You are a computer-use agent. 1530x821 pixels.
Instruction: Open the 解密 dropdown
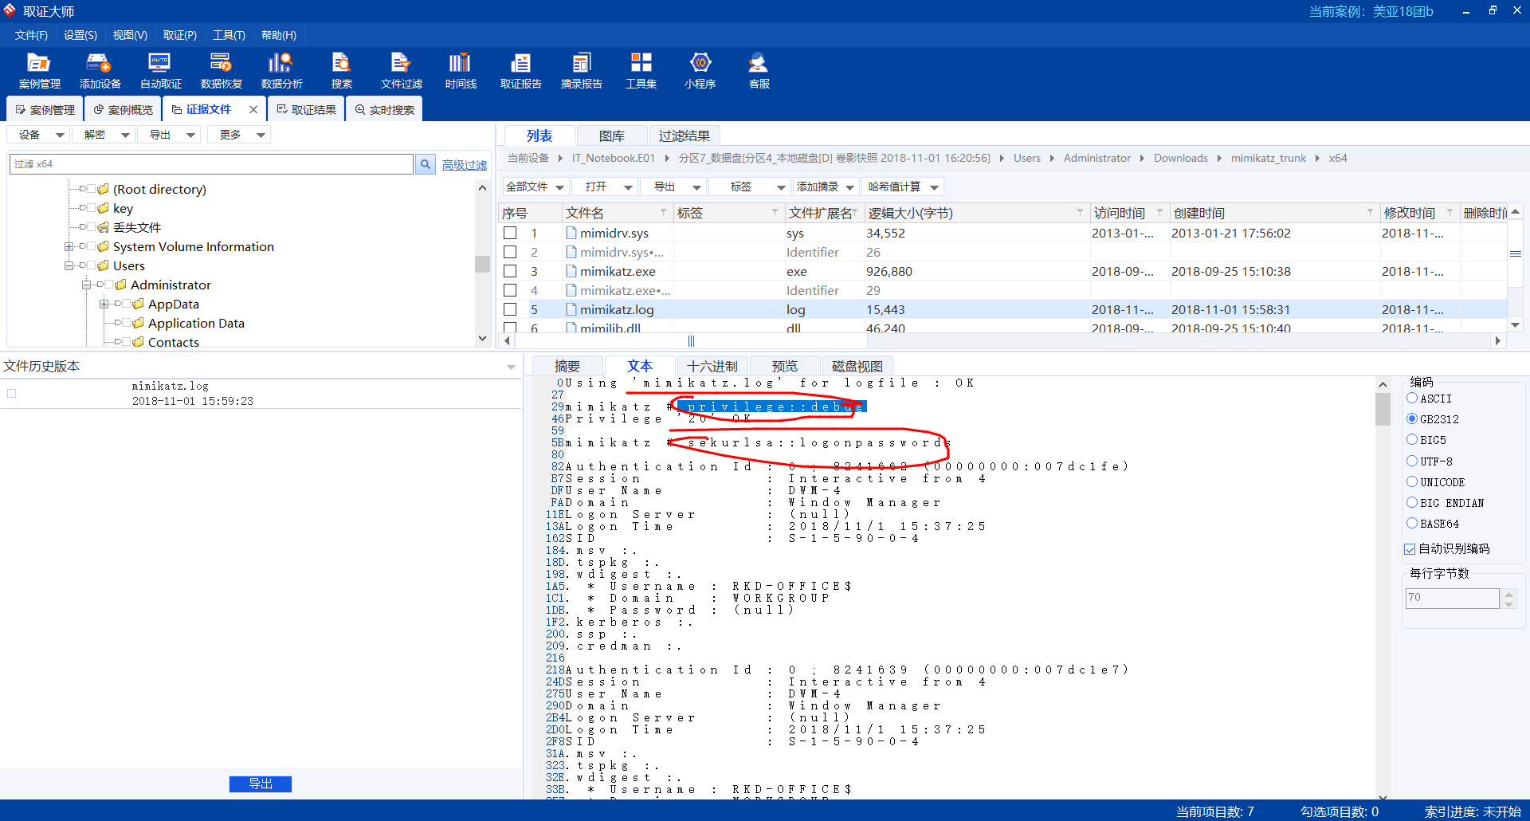pos(104,135)
